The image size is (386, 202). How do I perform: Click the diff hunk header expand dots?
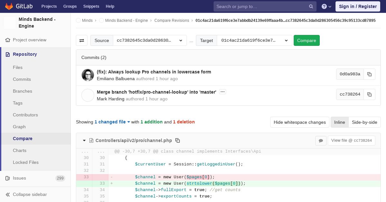[85, 151]
